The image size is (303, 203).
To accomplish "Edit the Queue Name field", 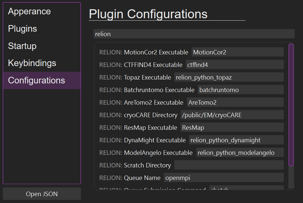I will (x=223, y=178).
